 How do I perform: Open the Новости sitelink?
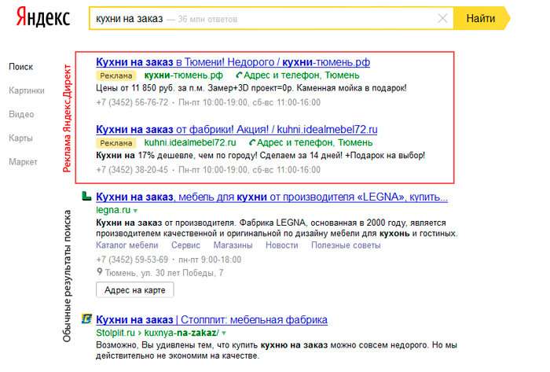(281, 245)
